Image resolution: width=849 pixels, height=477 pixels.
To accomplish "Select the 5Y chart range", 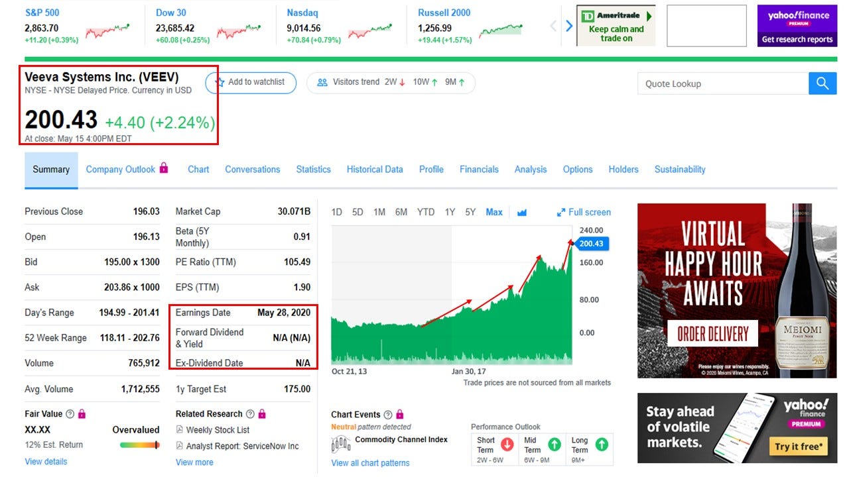I will [470, 213].
